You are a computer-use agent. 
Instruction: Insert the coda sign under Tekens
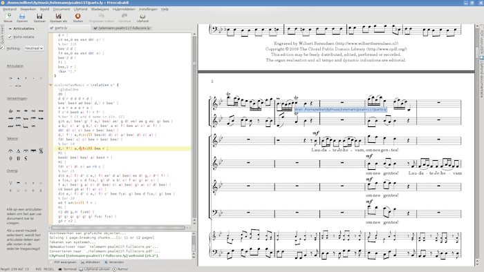tap(10, 158)
